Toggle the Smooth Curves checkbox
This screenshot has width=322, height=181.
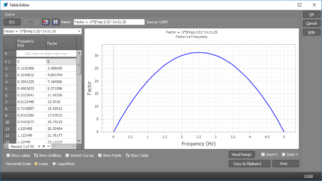pyautogui.click(x=67, y=155)
